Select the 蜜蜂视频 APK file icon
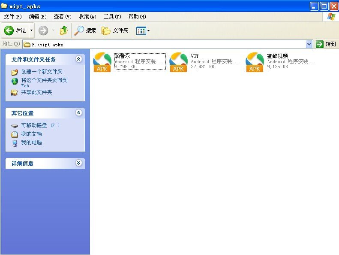339x255 pixels. pyautogui.click(x=255, y=62)
